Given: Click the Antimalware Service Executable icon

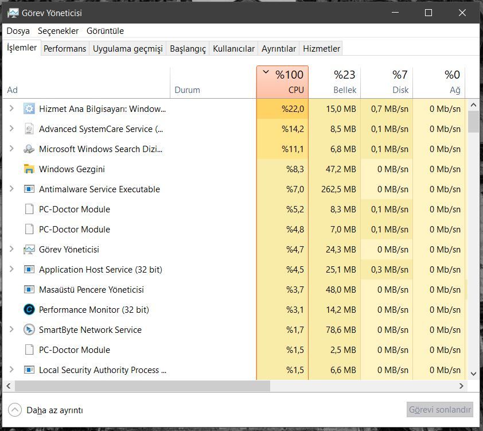Looking at the screenshot, I should (29, 189).
